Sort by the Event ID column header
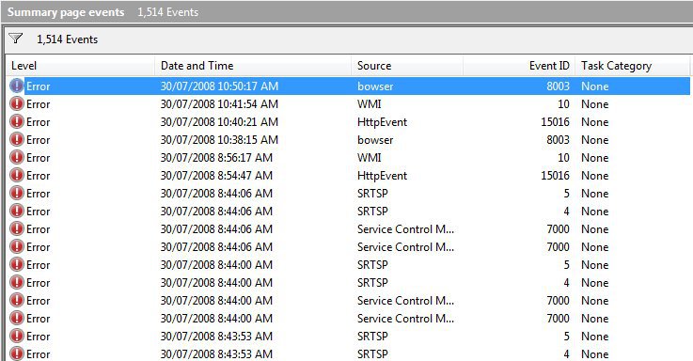Screen dimensions: 693x361 pos(519,66)
